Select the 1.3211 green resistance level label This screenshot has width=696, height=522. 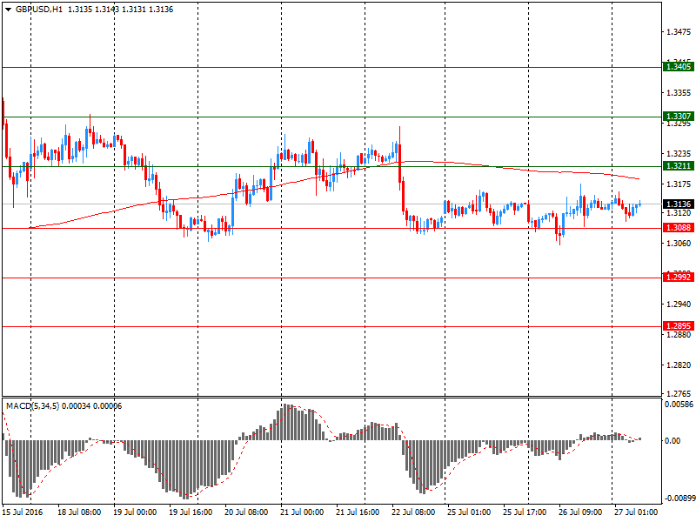click(x=678, y=166)
